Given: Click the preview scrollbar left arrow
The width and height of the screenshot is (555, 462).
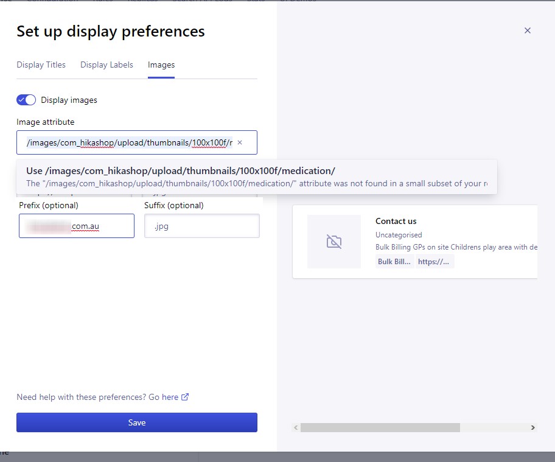Looking at the screenshot, I should [296, 427].
